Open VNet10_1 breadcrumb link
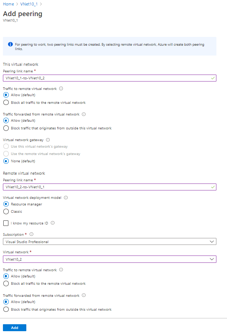The image size is (227, 333). click(29, 4)
